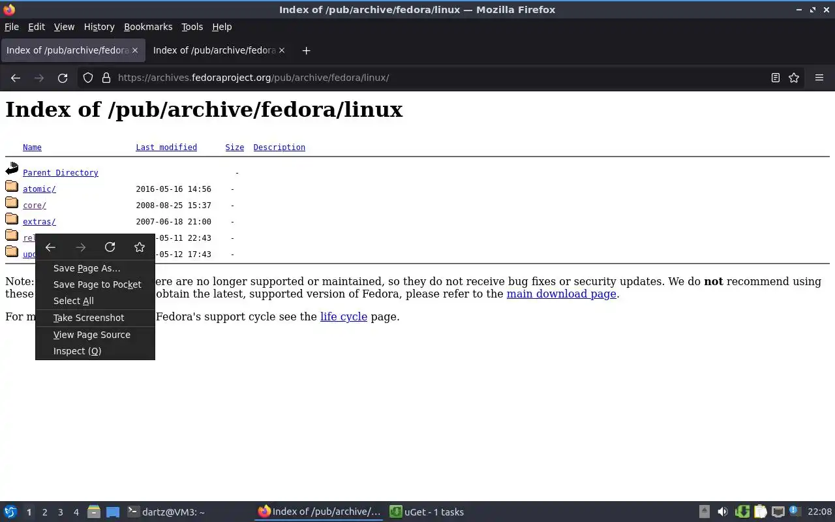The height and width of the screenshot is (522, 835).
Task: Follow the life cycle link
Action: (x=344, y=316)
